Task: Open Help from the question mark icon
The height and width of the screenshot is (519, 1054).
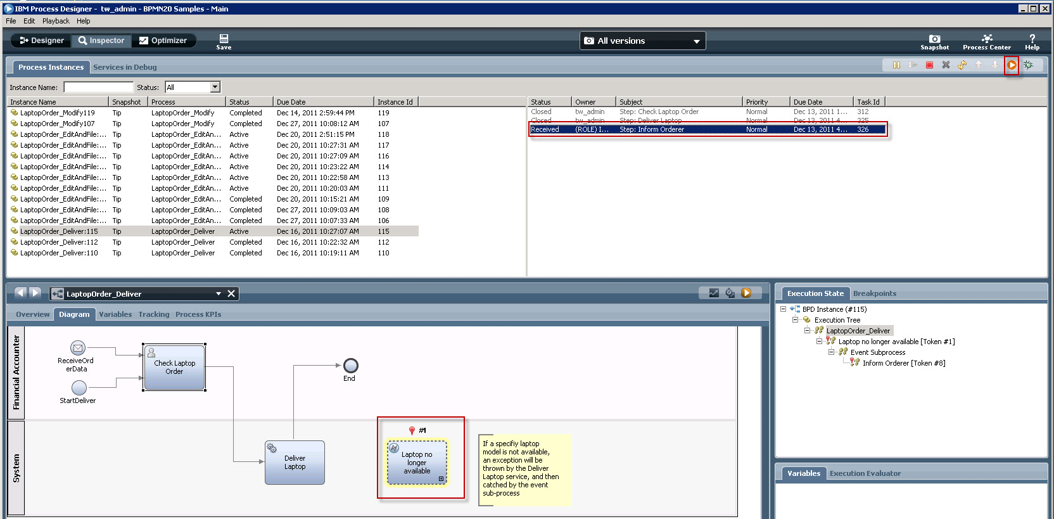Action: tap(1032, 42)
